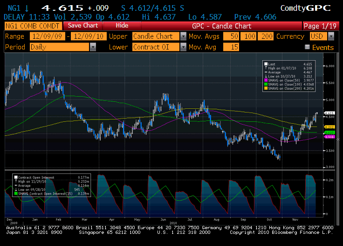Click the Hide button
Image resolution: width=343 pixels, height=246 pixels.
(122, 26)
